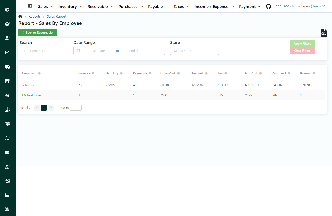Click the wallet sidebar icon
The width and height of the screenshot is (332, 216).
(x=7, y=152)
